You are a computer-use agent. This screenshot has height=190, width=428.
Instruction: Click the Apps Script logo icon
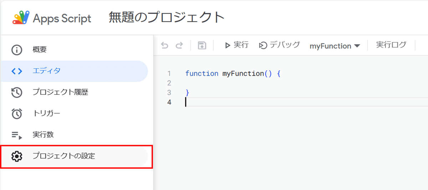tap(20, 17)
